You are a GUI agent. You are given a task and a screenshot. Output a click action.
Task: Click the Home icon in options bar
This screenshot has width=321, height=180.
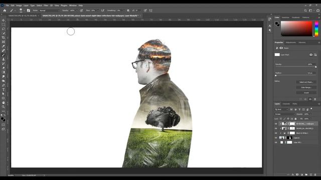[5, 10]
